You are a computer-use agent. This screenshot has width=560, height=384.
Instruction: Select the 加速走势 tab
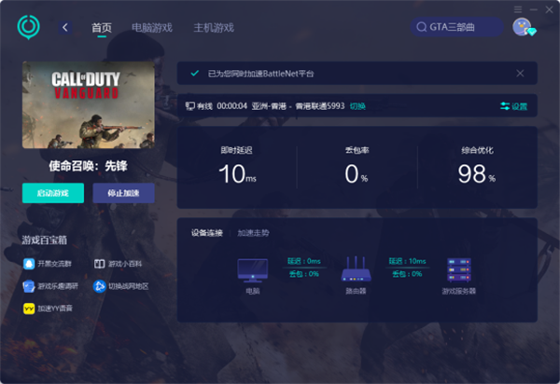click(253, 233)
